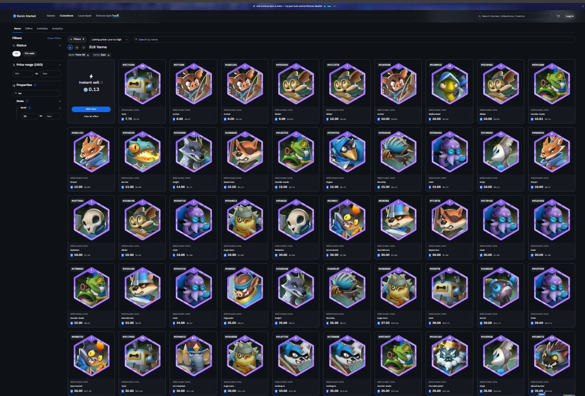This screenshot has width=585, height=396.
Task: Open the Collections navigation item
Action: (x=66, y=16)
